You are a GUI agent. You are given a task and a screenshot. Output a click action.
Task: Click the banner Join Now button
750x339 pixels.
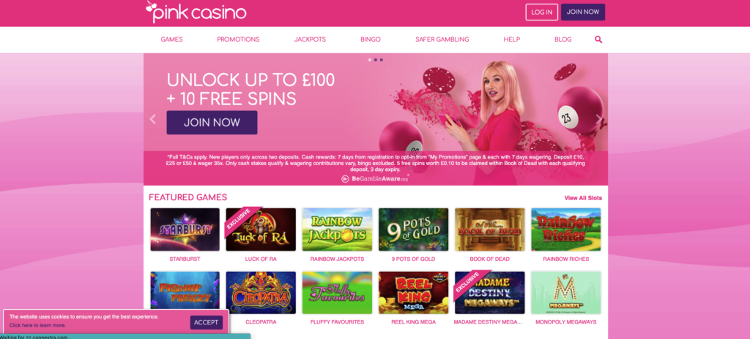[212, 123]
